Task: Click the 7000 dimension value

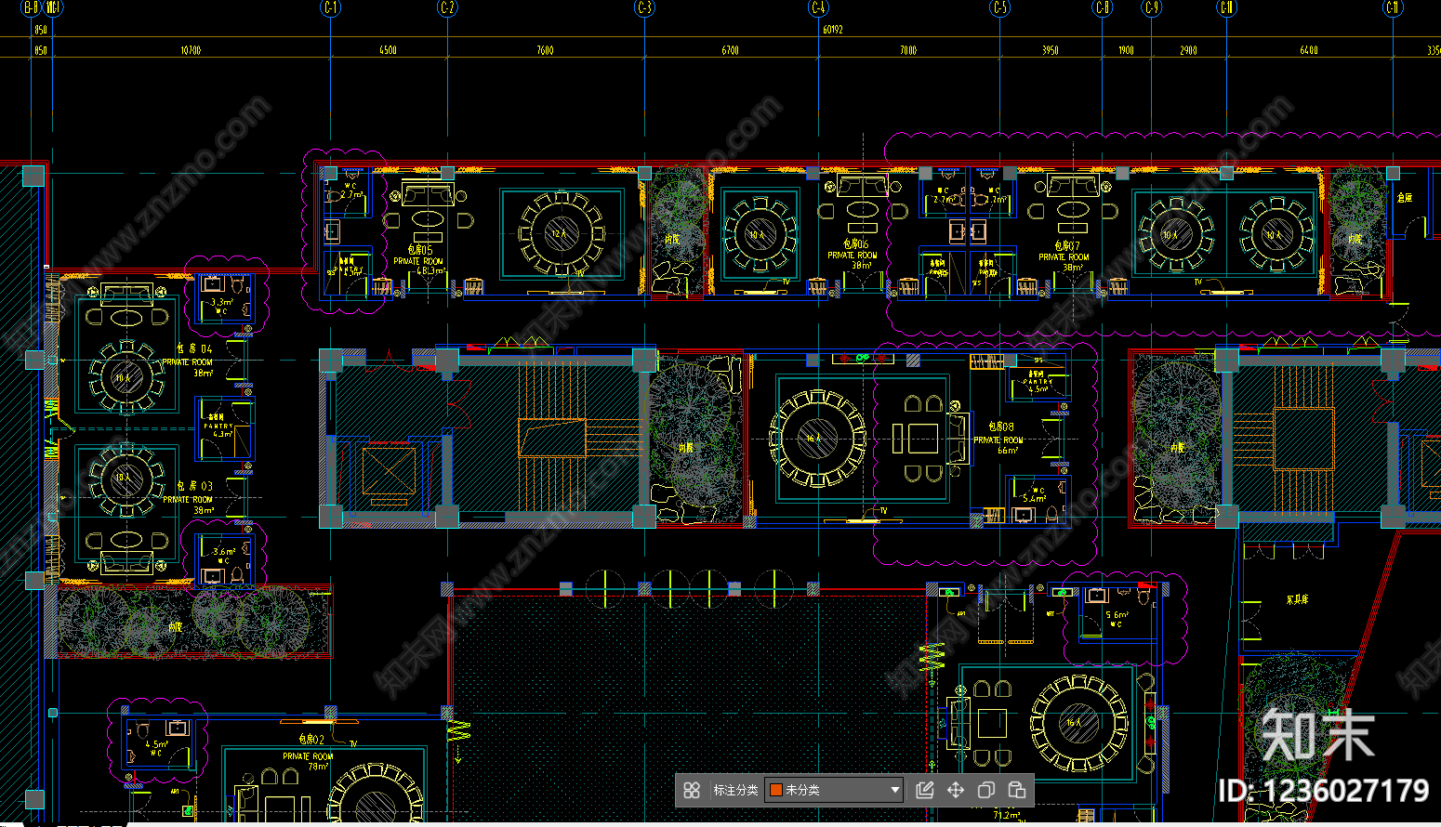Action: 908,50
